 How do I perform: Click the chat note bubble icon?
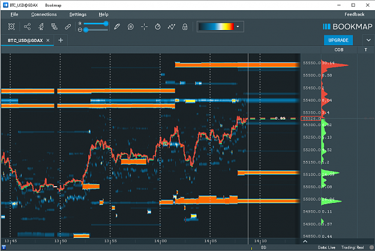[x=131, y=26]
